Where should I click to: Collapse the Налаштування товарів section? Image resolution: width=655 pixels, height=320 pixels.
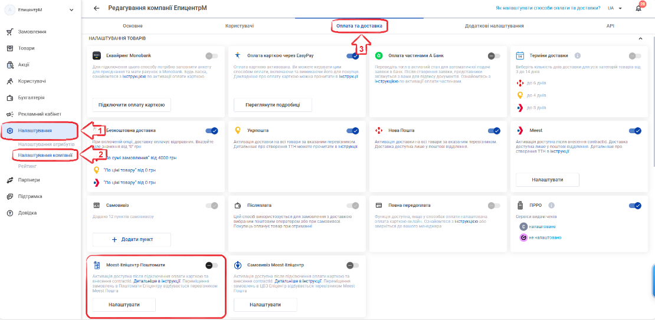[x=640, y=38]
